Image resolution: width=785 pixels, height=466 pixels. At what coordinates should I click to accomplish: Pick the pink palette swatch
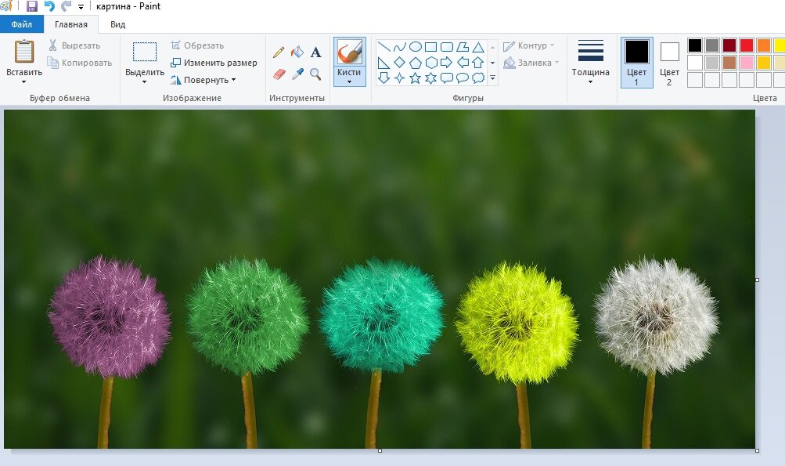(x=747, y=63)
